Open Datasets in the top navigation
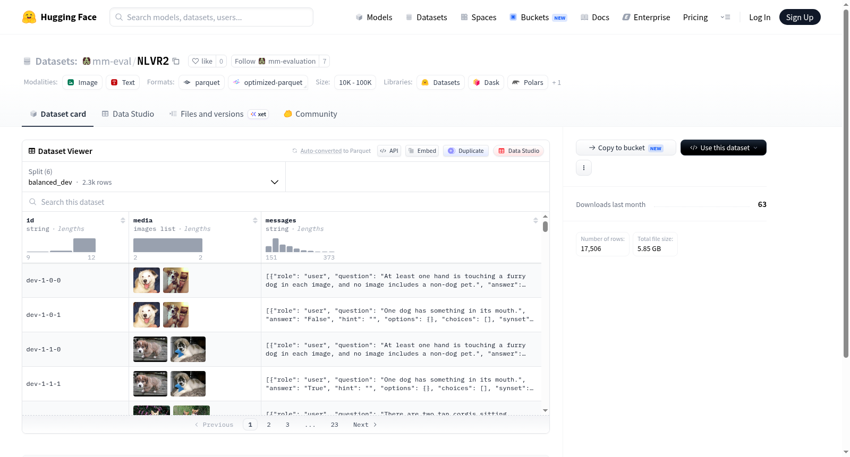 [426, 17]
